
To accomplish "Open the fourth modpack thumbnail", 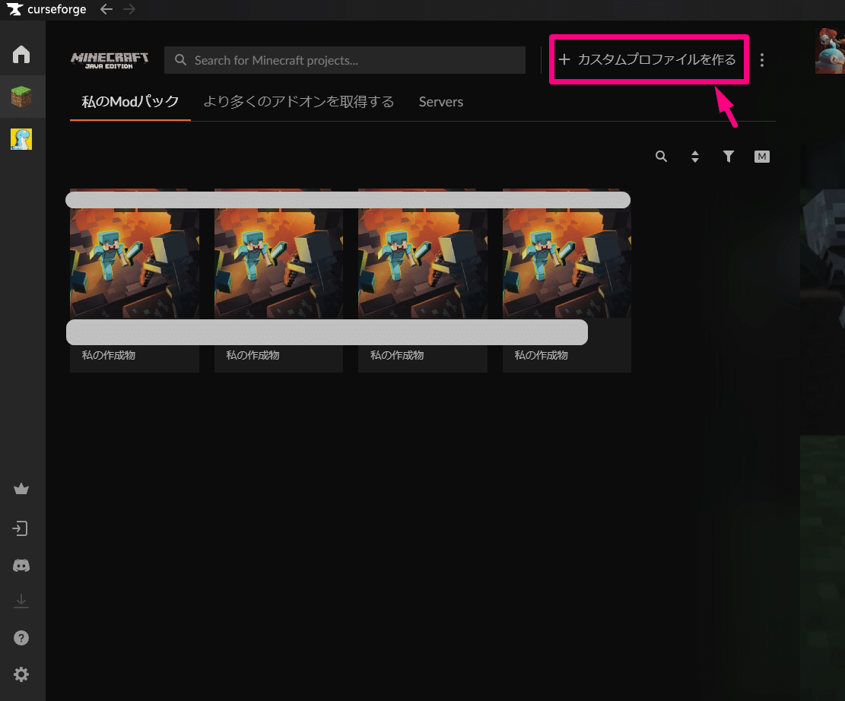I will pos(567,253).
